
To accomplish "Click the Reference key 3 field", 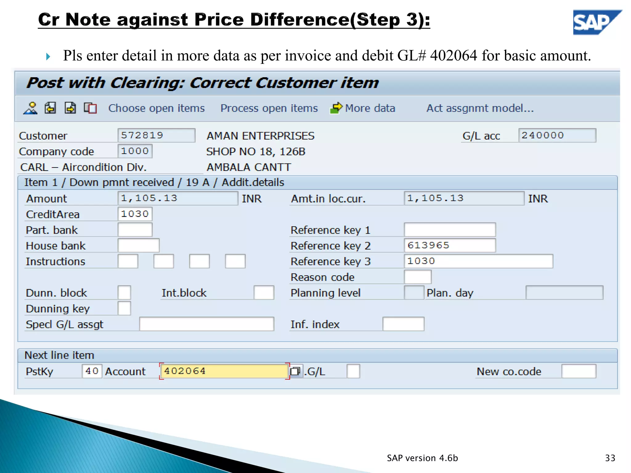I will [478, 261].
